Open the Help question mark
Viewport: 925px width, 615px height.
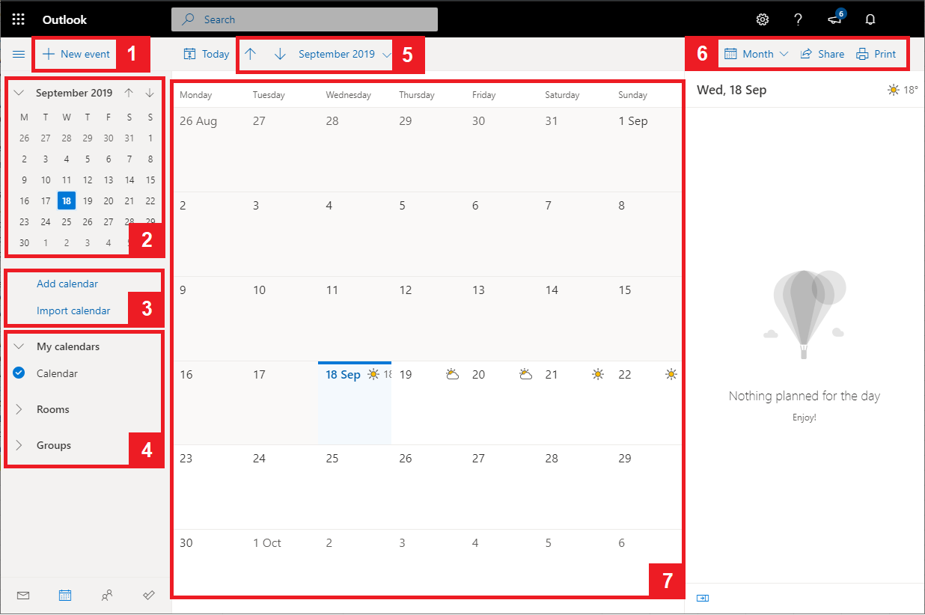pos(799,19)
